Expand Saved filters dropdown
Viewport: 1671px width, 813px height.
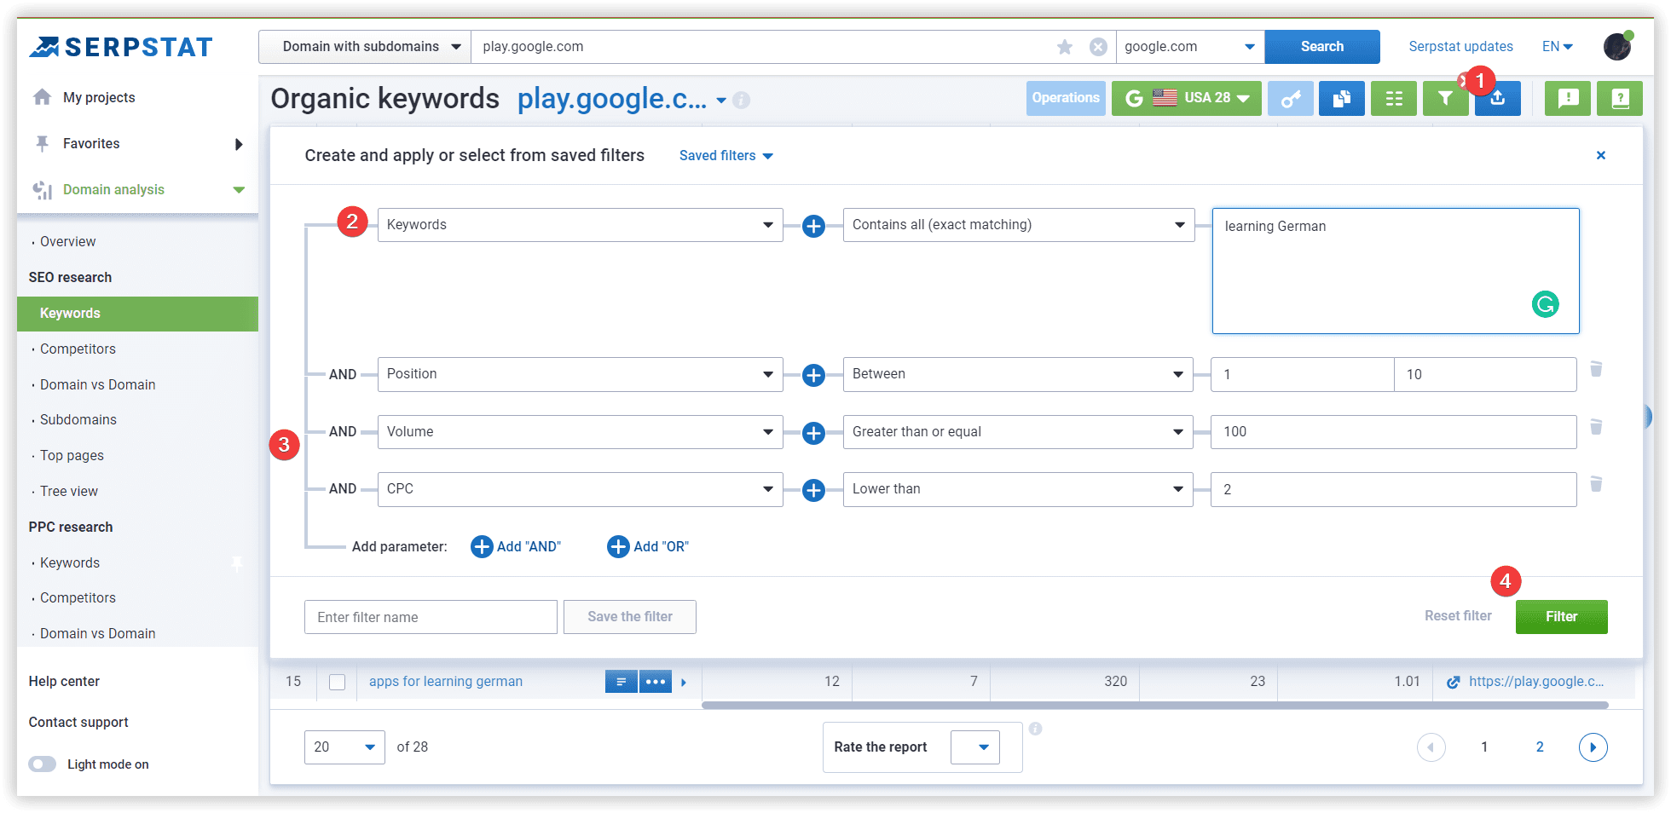click(x=726, y=156)
